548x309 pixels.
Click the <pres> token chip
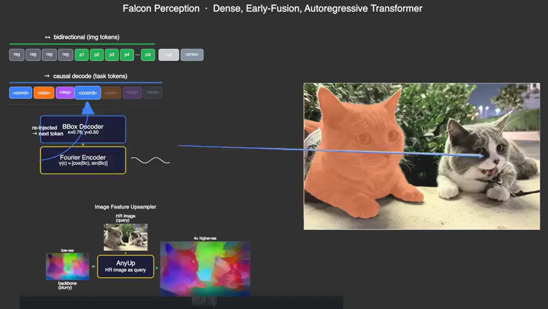[192, 55]
